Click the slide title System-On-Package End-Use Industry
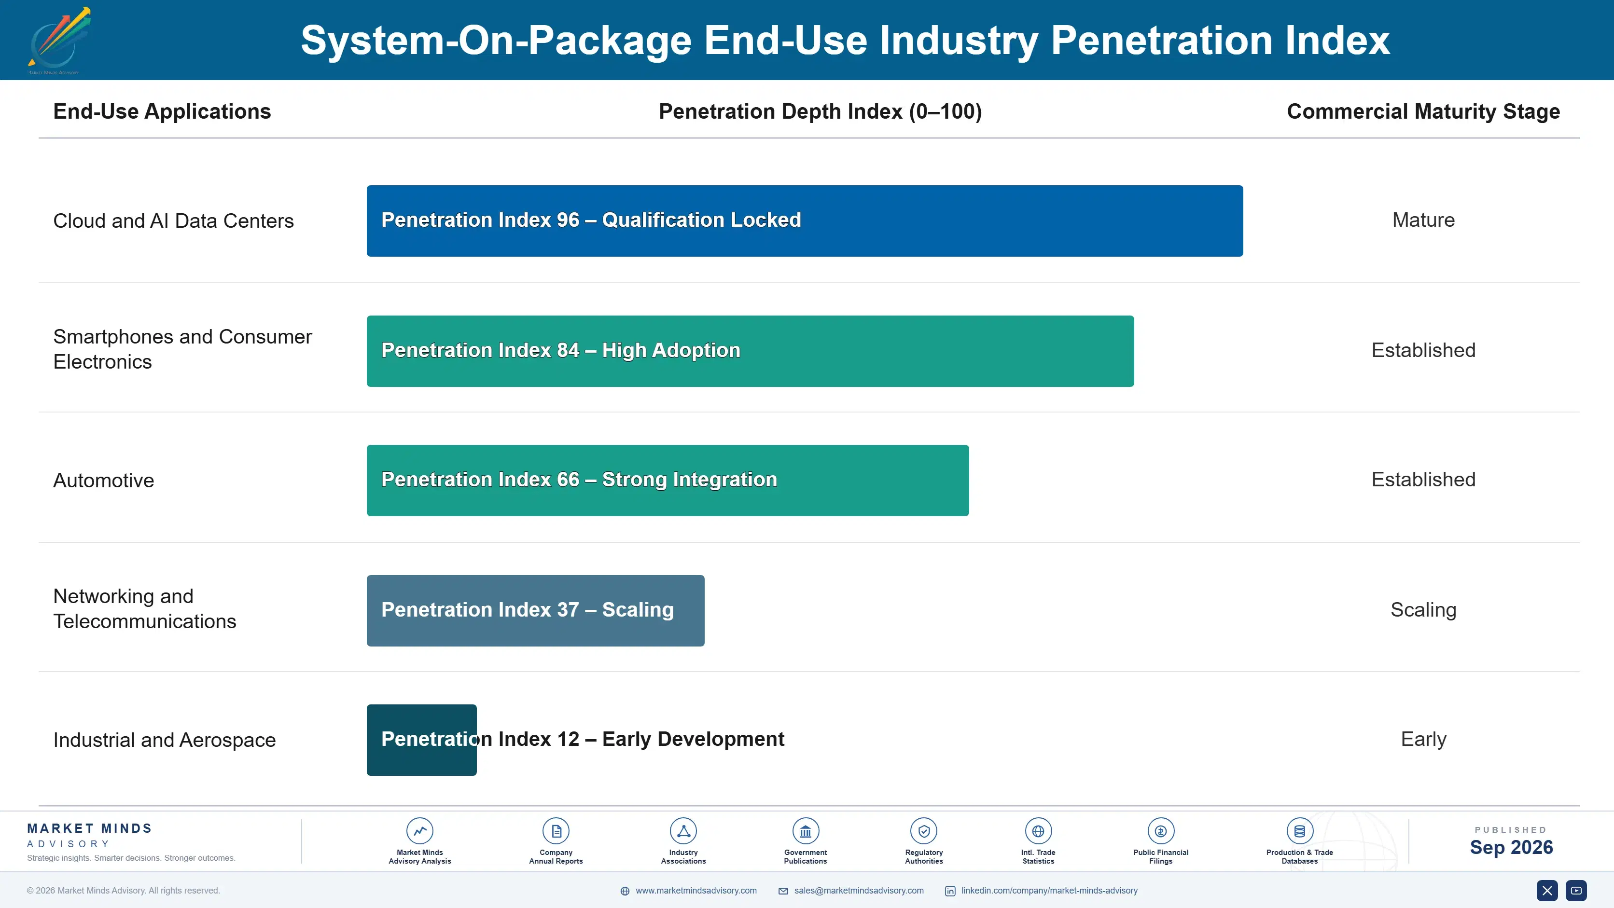The width and height of the screenshot is (1614, 908). click(x=845, y=41)
